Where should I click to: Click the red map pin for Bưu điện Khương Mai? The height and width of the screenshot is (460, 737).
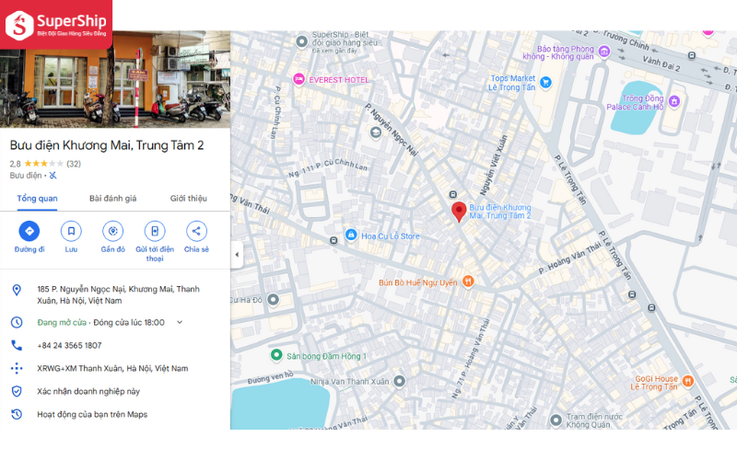(x=459, y=213)
